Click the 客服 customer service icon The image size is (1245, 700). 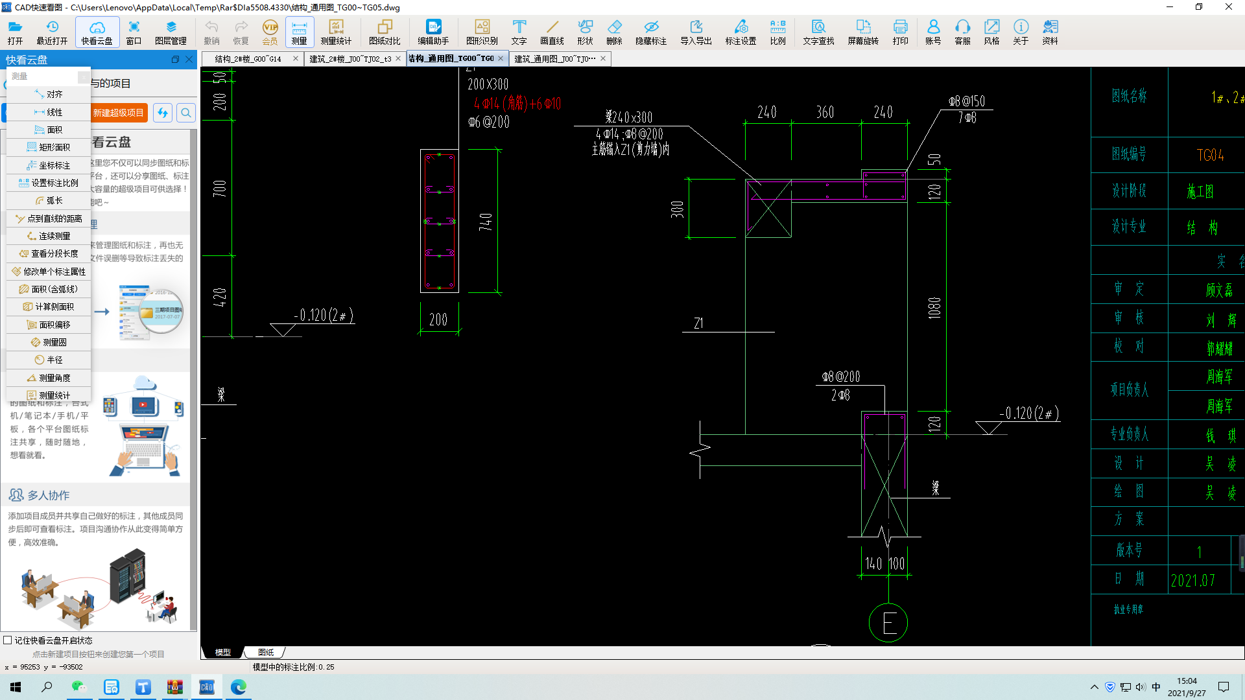pos(962,32)
